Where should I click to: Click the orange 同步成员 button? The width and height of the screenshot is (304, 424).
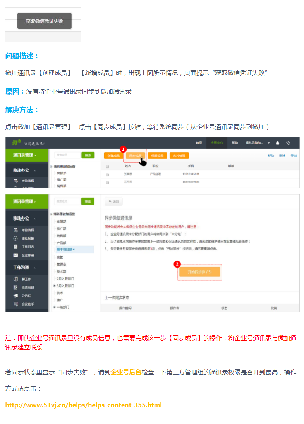click(x=135, y=156)
